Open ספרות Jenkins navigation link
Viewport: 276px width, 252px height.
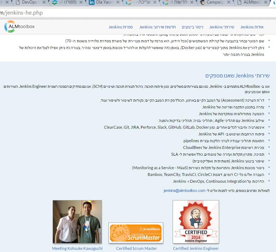click(121, 27)
